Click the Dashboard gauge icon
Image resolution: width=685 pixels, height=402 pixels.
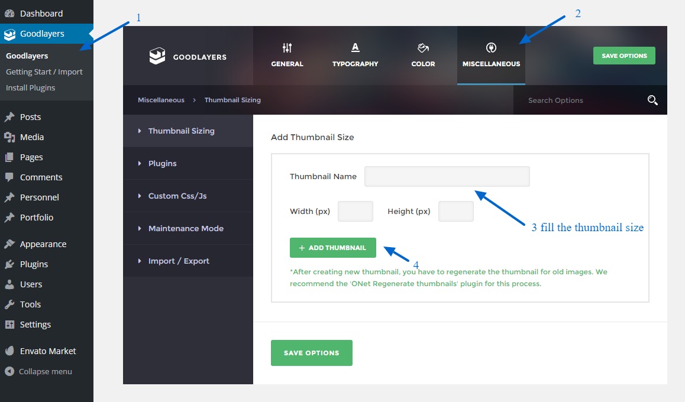tap(9, 13)
